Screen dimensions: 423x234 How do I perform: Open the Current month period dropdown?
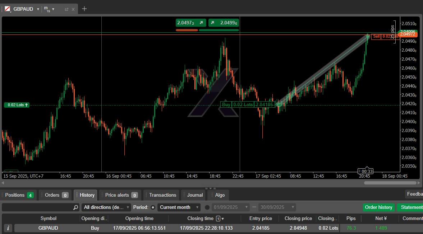coord(179,207)
